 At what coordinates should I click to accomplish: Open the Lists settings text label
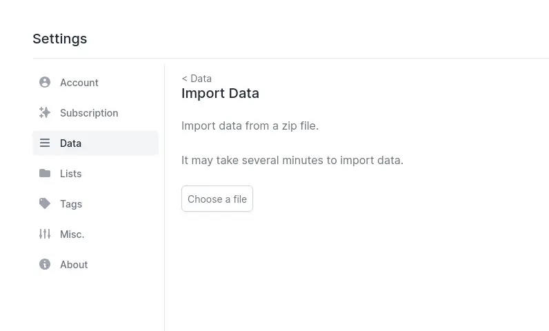[71, 174]
